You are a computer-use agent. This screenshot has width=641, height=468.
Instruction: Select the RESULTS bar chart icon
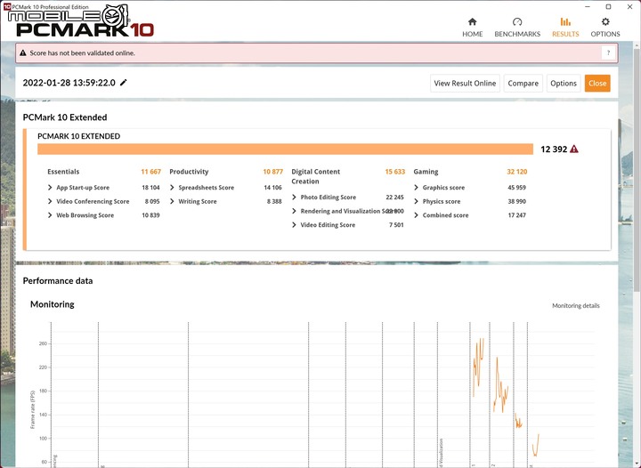coord(565,21)
